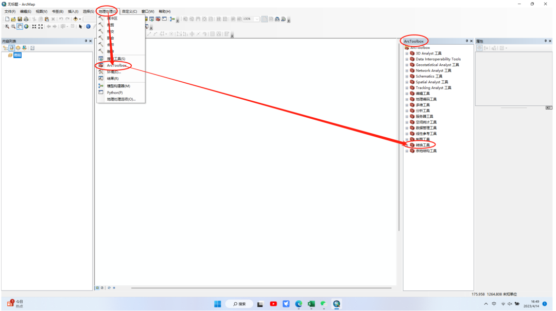556x311 pixels.
Task: Click Categorized icon in properties panel
Action: [479, 48]
